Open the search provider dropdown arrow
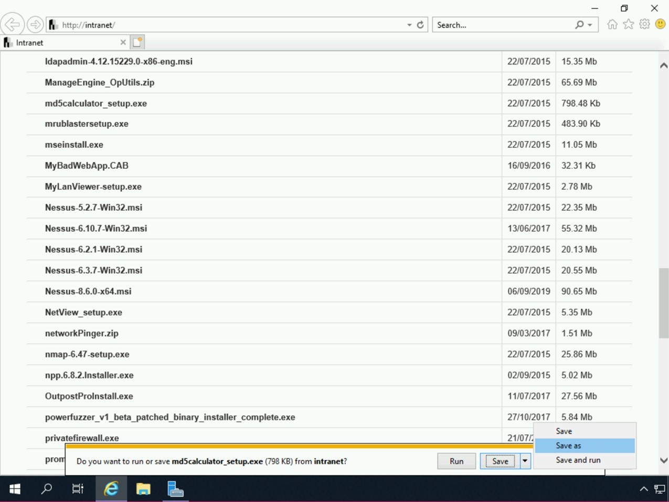This screenshot has width=669, height=502. coord(590,25)
